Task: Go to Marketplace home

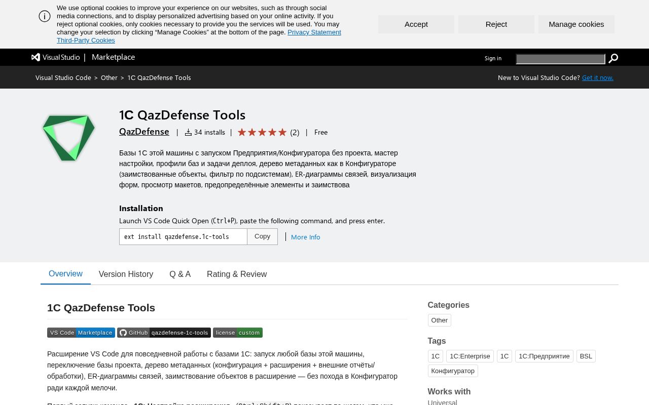Action: click(113, 57)
